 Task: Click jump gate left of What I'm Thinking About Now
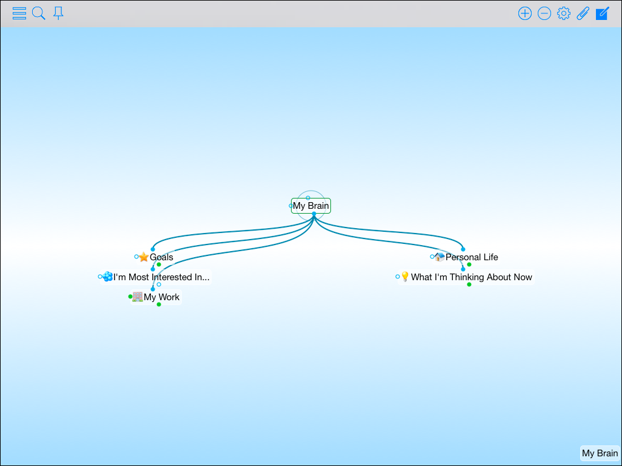[x=398, y=277]
